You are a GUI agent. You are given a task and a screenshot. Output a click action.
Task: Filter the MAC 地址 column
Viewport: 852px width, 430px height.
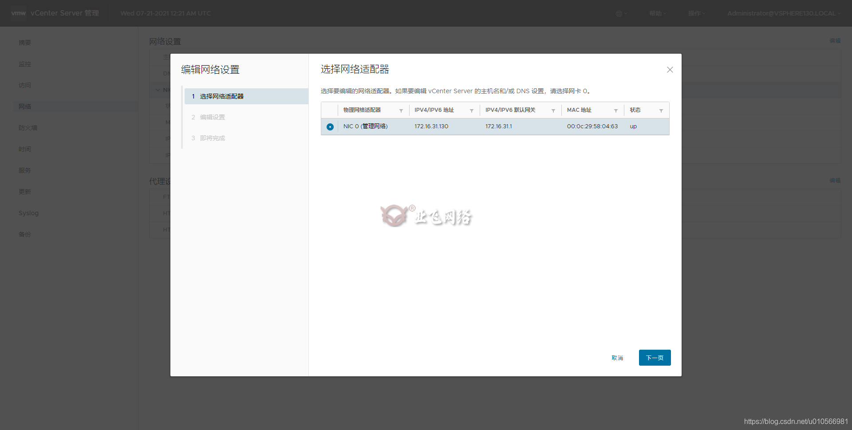pyautogui.click(x=616, y=110)
